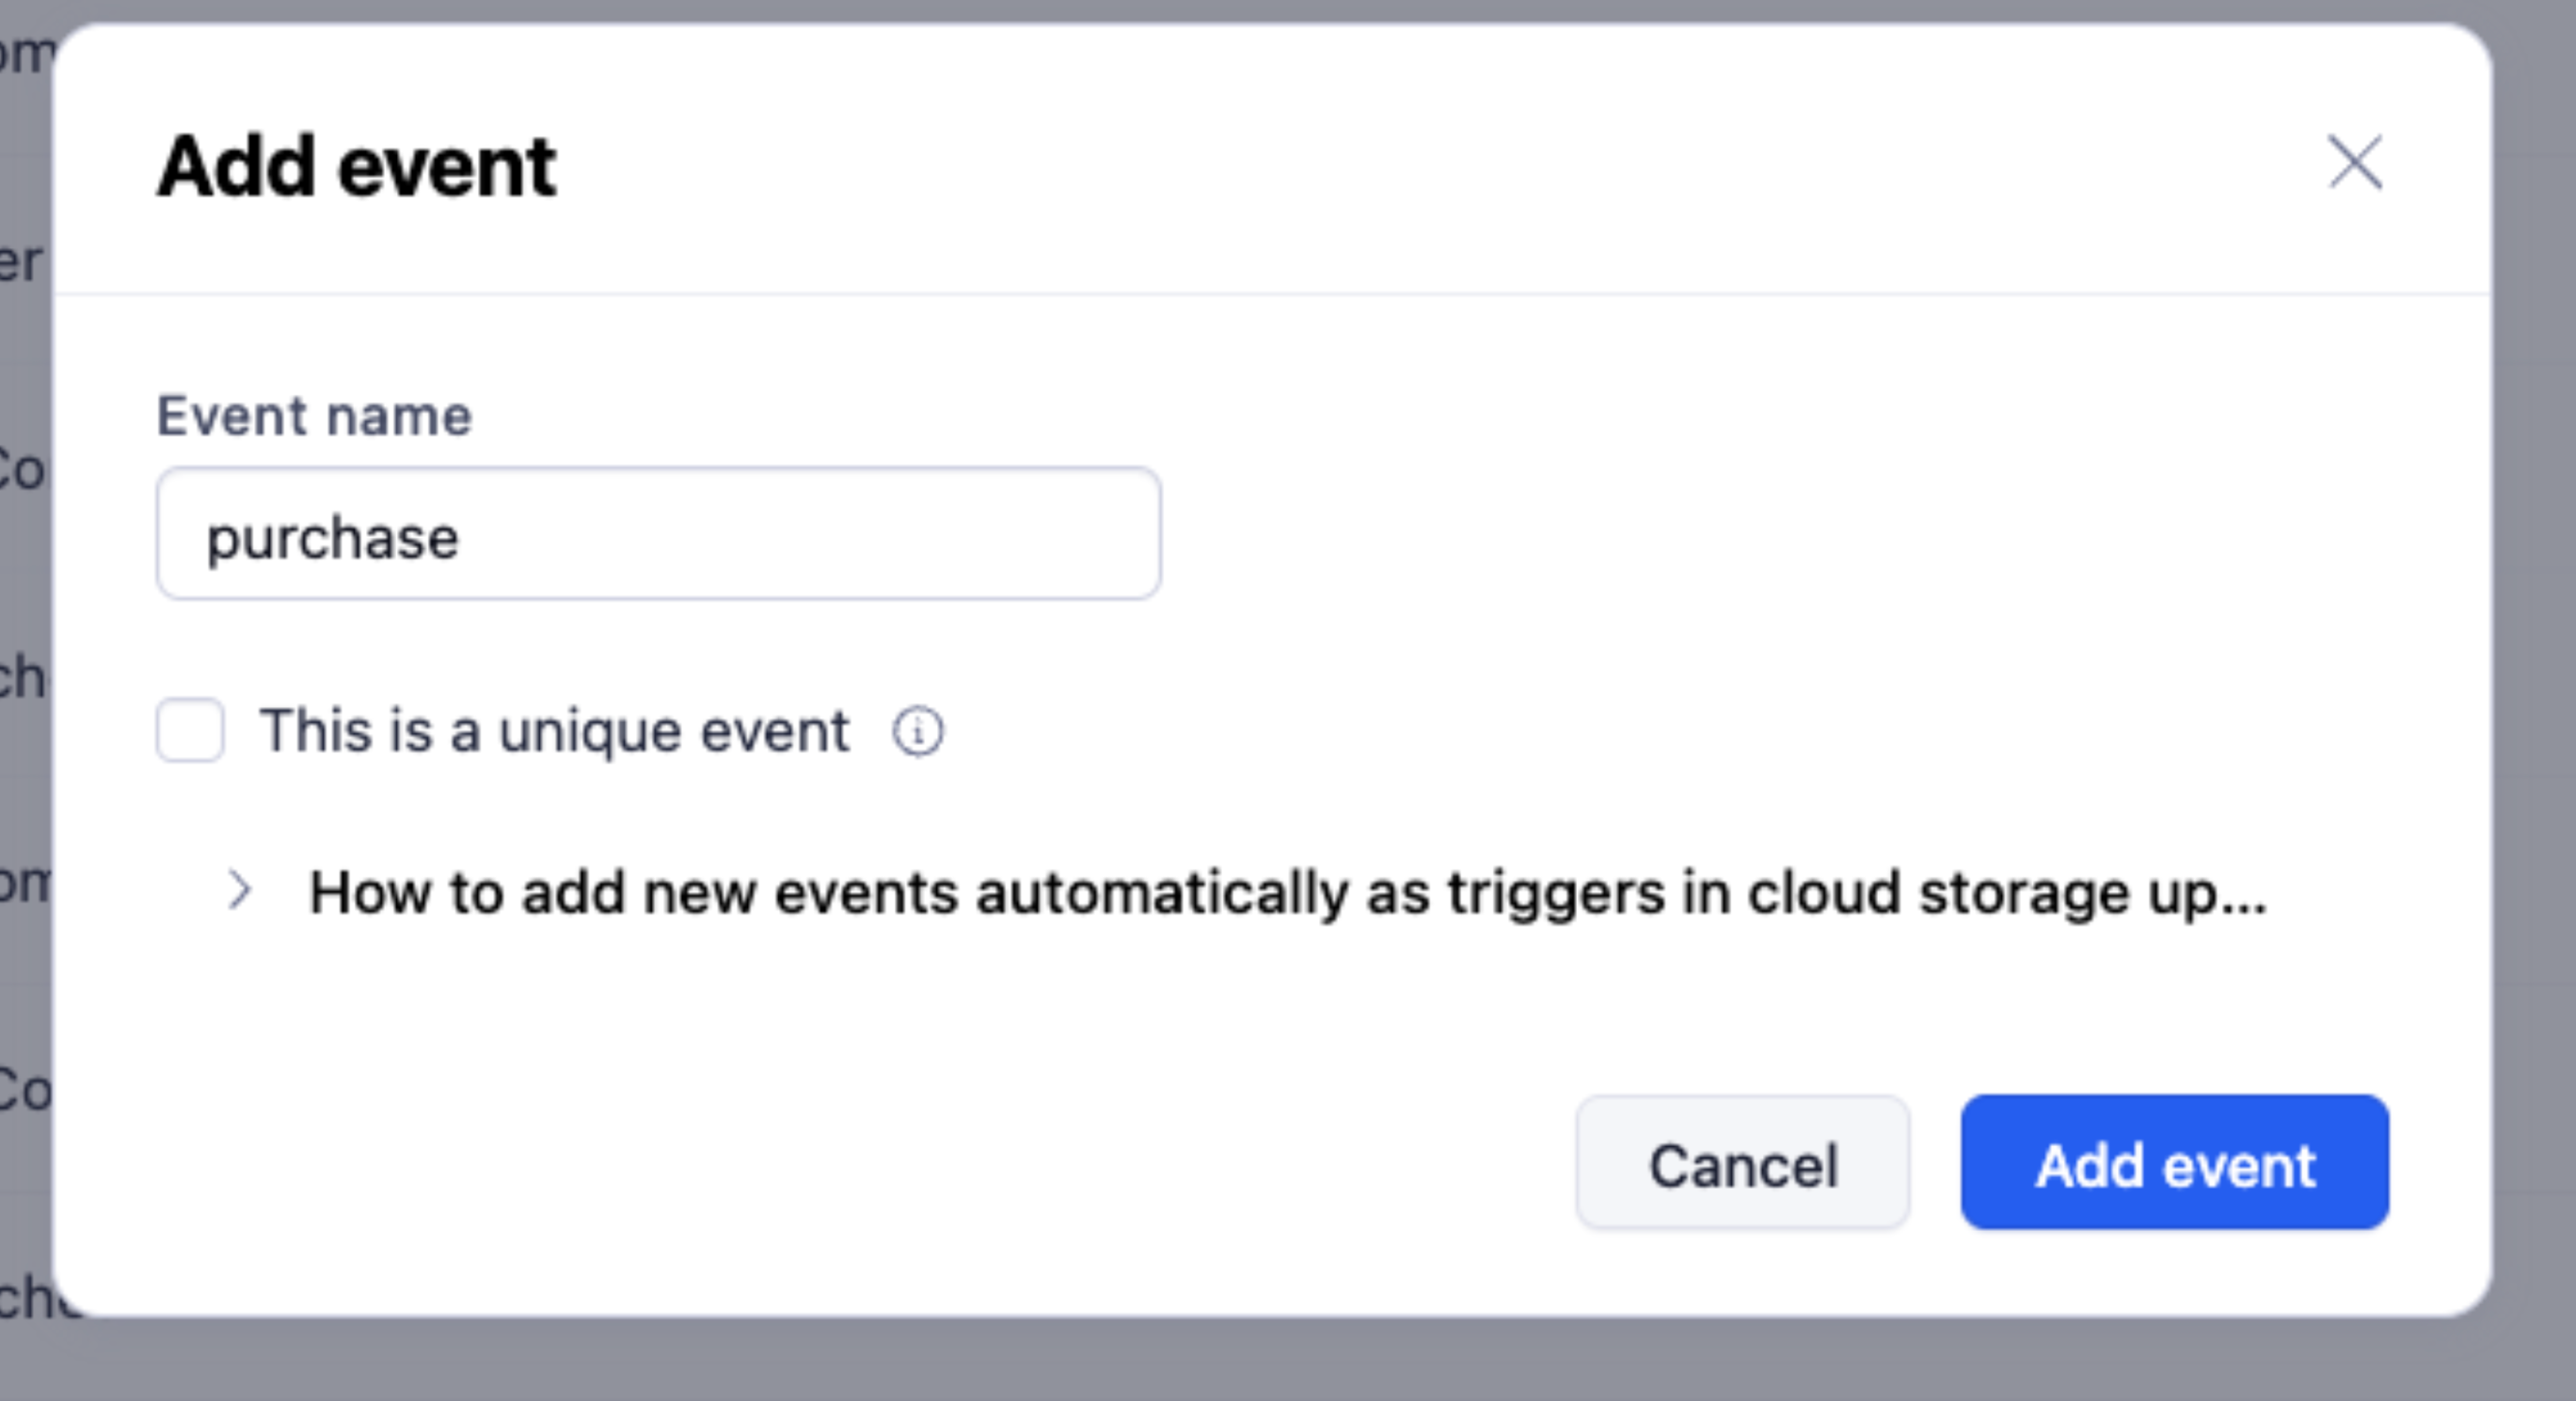Click the blank dialog area left of Cancel

click(x=900, y=1164)
